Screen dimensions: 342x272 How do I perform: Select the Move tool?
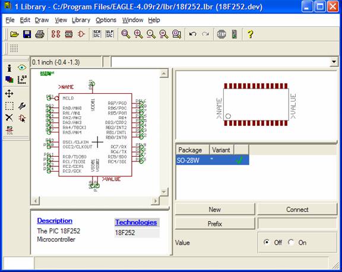[9, 94]
